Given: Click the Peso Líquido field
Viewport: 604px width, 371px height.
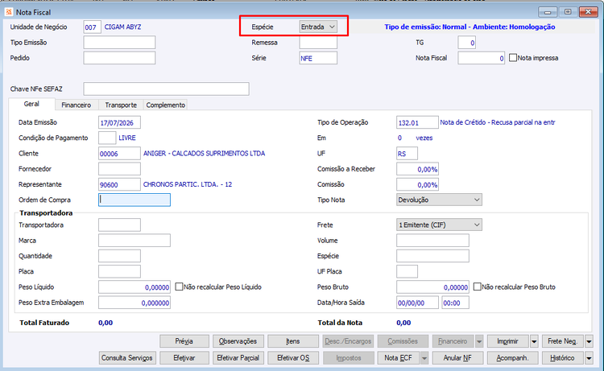Looking at the screenshot, I should (x=134, y=286).
